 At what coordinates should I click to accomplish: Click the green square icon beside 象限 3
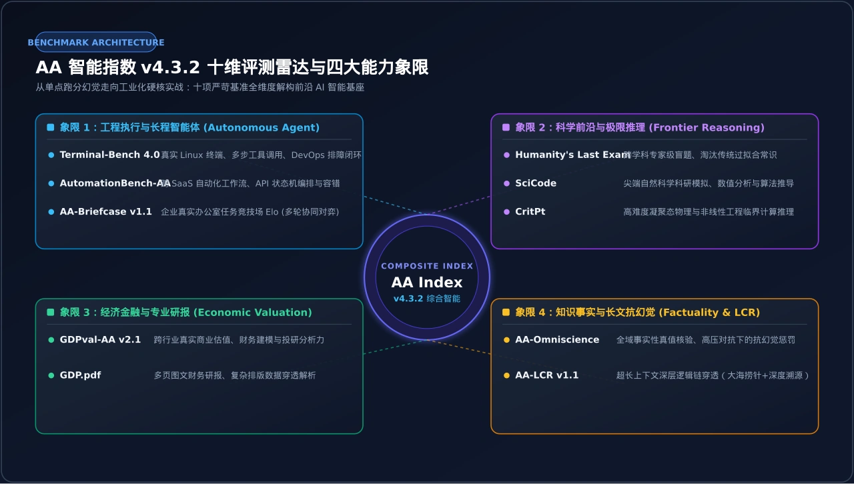[51, 312]
